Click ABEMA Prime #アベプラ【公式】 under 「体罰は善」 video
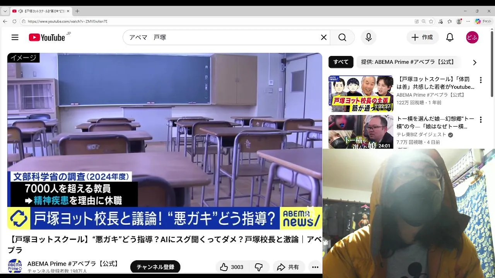Screen dimensions: 495x278 click(x=431, y=95)
